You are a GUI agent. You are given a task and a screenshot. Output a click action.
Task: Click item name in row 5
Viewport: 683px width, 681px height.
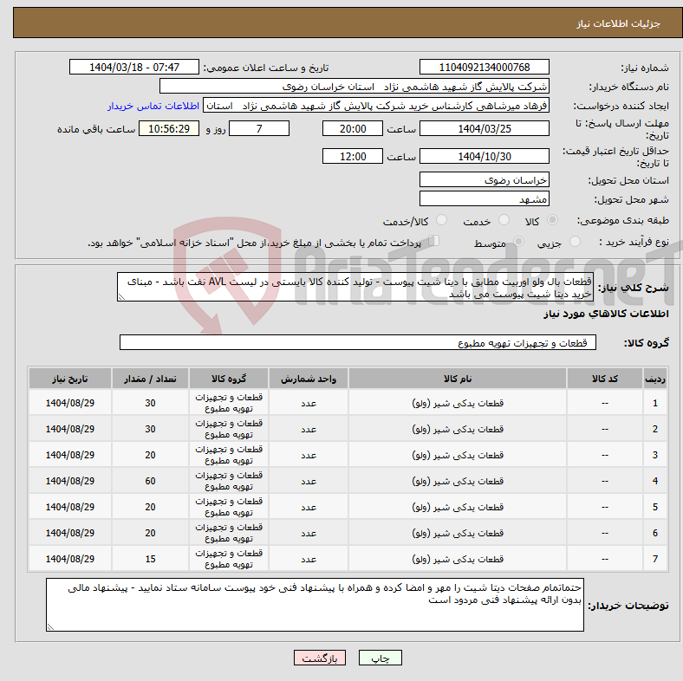pos(458,507)
